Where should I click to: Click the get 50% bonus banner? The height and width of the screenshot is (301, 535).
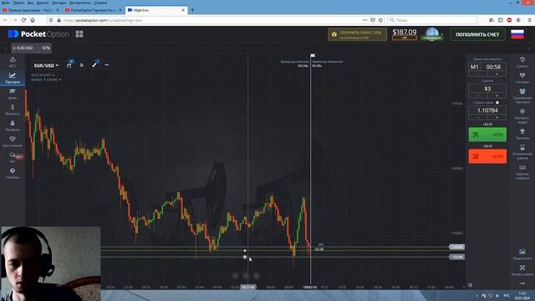pyautogui.click(x=357, y=34)
